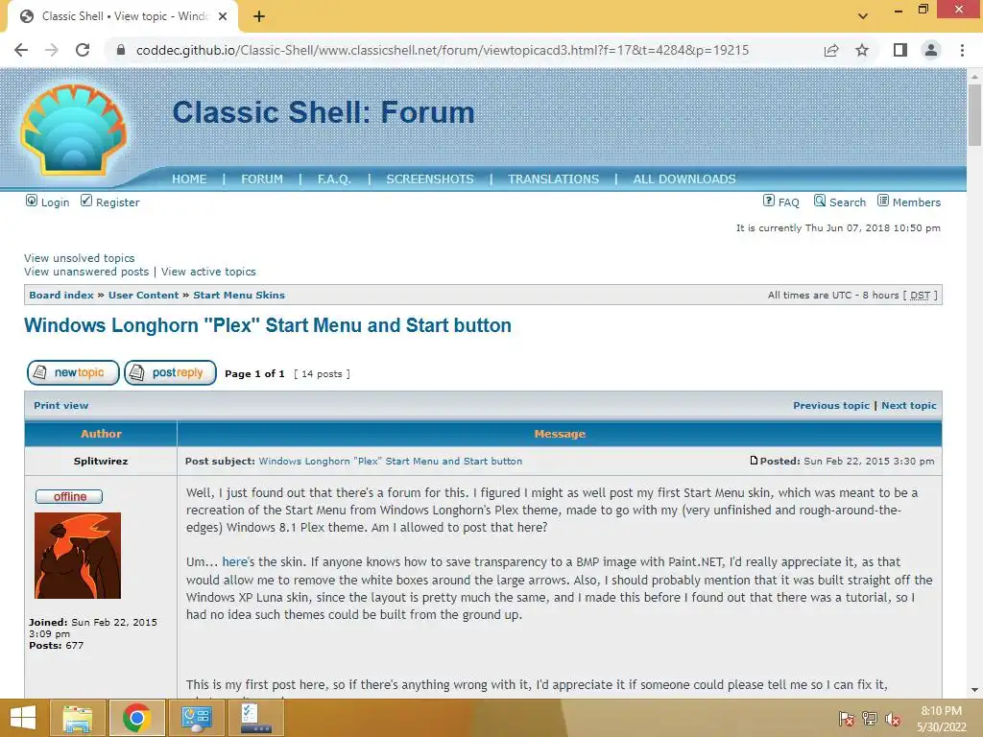The height and width of the screenshot is (737, 983).
Task: Open Chrome's three-dot menu
Action: pyautogui.click(x=962, y=50)
